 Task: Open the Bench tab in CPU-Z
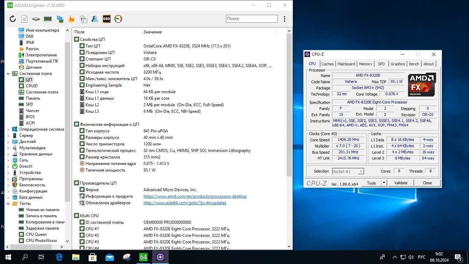tap(414, 64)
